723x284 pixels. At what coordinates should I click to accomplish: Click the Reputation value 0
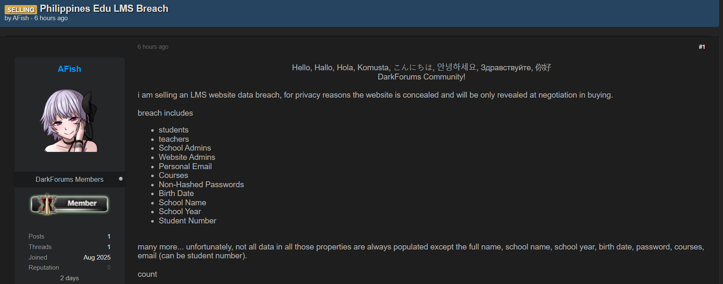coord(109,268)
